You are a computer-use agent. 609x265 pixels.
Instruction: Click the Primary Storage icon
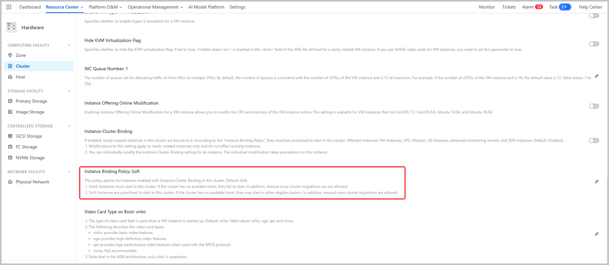point(10,101)
